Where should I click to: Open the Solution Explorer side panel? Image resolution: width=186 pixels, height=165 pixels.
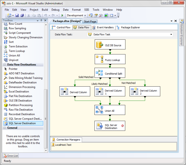click(x=181, y=32)
